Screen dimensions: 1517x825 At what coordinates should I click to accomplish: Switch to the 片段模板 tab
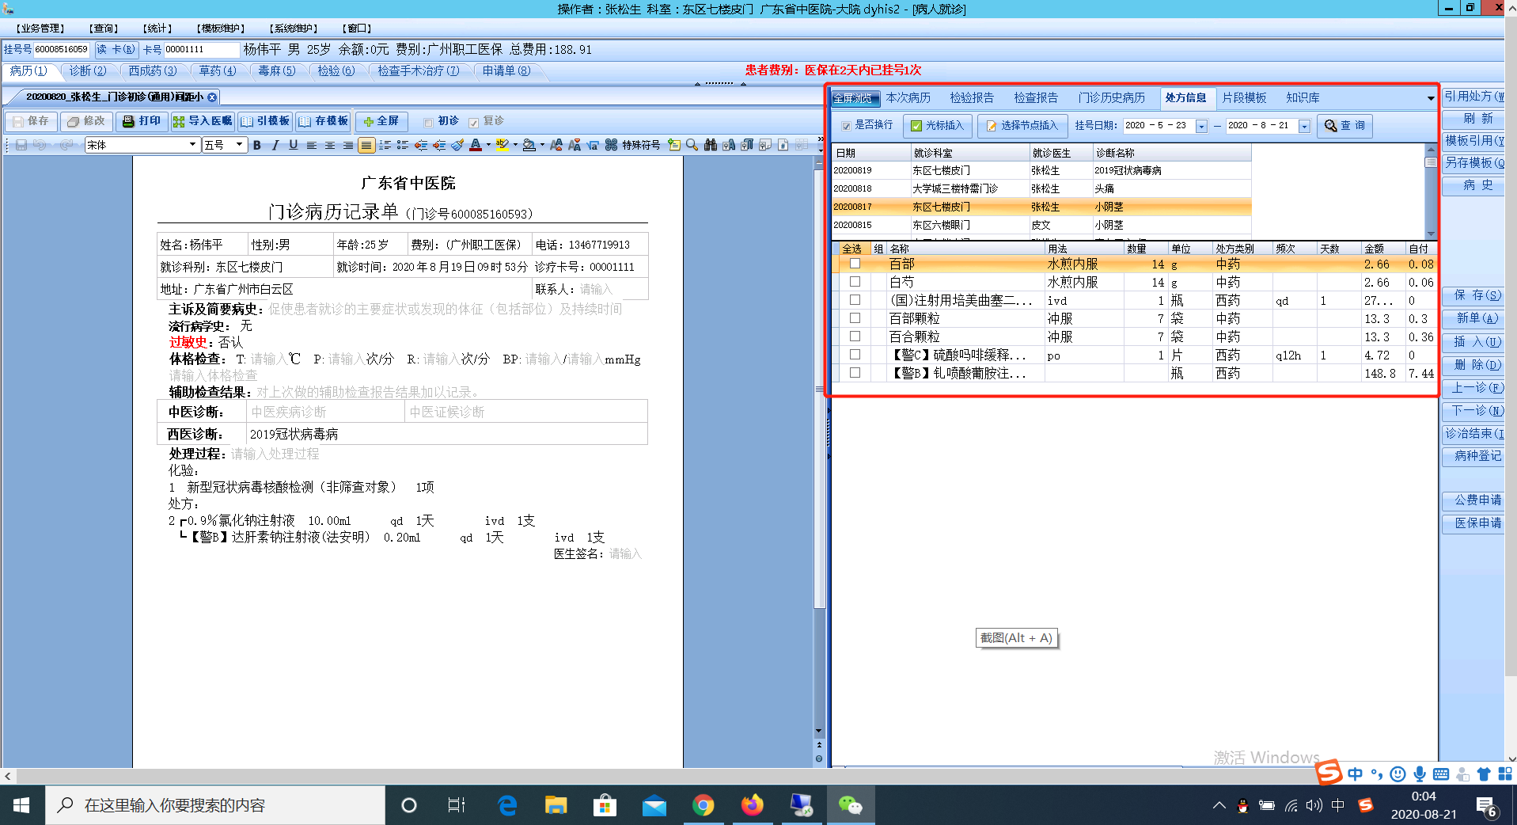coord(1244,98)
